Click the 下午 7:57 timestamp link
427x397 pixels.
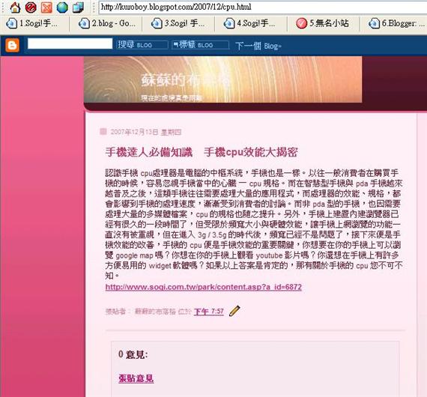[208, 312]
